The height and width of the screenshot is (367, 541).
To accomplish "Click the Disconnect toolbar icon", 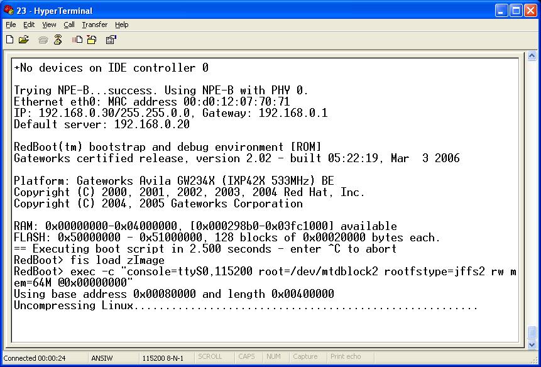I will 58,40.
